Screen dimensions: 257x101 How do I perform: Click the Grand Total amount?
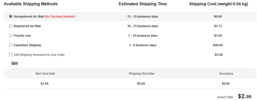pos(244,96)
